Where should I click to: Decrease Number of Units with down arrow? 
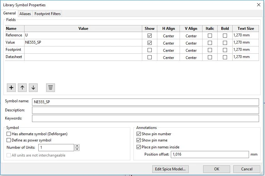pos(77,149)
